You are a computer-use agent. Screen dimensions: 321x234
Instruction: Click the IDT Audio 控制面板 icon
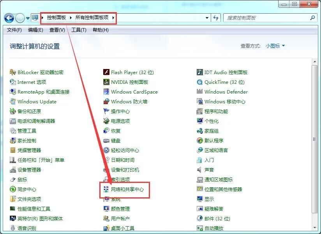(x=199, y=72)
